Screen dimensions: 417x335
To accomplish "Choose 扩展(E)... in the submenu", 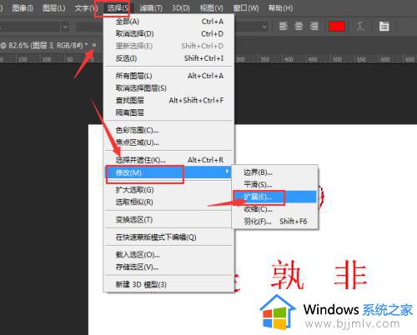I will [x=274, y=197].
